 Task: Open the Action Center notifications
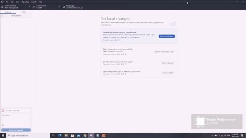242,135
